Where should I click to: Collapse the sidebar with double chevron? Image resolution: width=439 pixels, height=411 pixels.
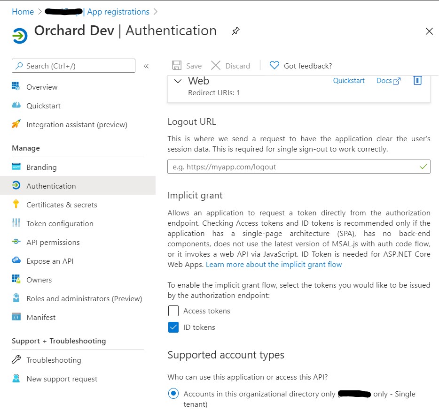pos(146,66)
